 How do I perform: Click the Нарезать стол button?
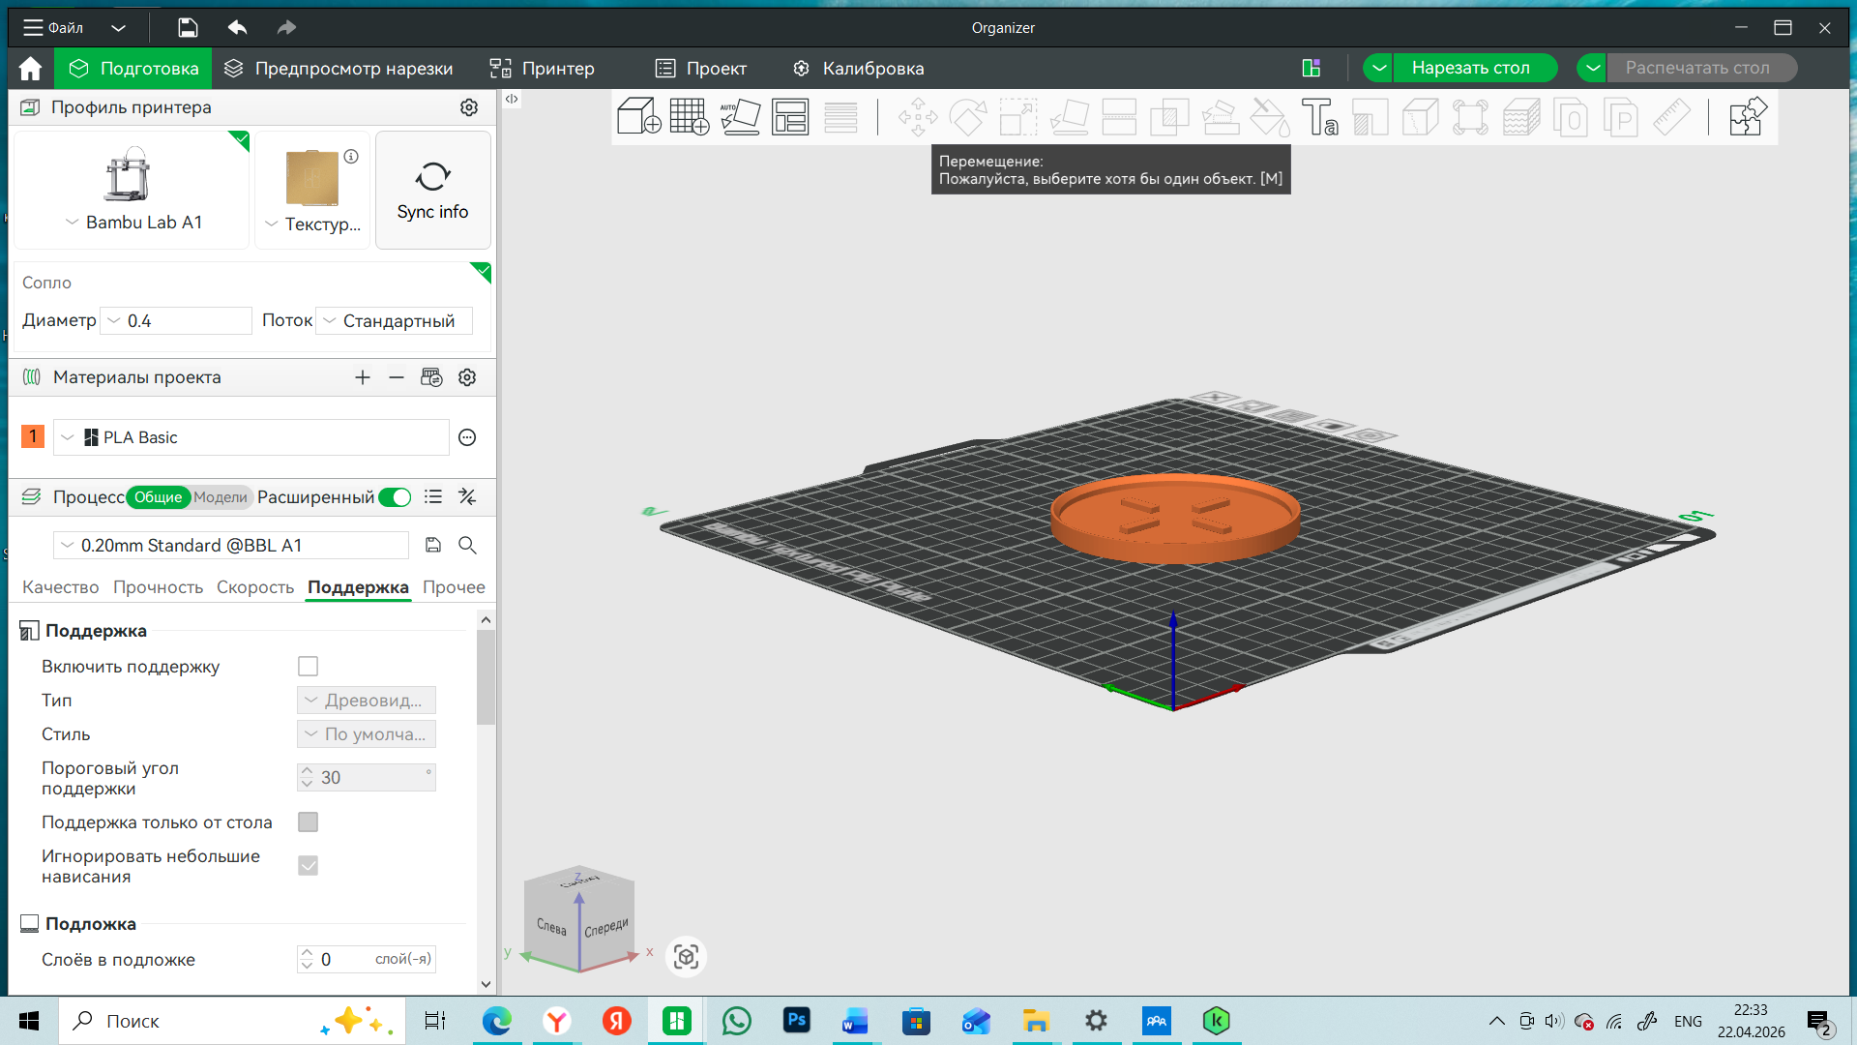[x=1470, y=68]
